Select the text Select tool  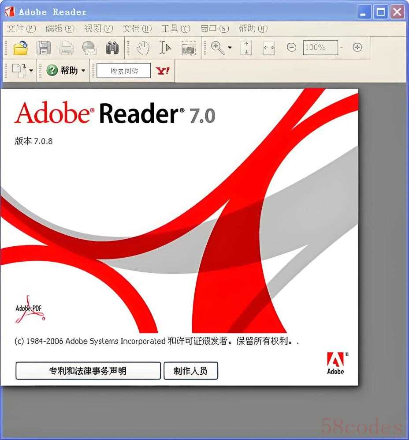(x=165, y=48)
